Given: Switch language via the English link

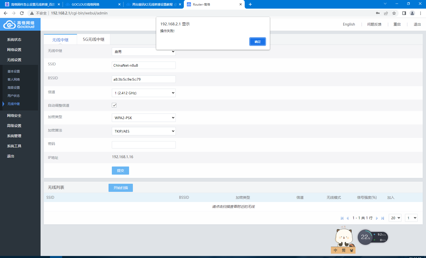Looking at the screenshot, I should click(349, 24).
